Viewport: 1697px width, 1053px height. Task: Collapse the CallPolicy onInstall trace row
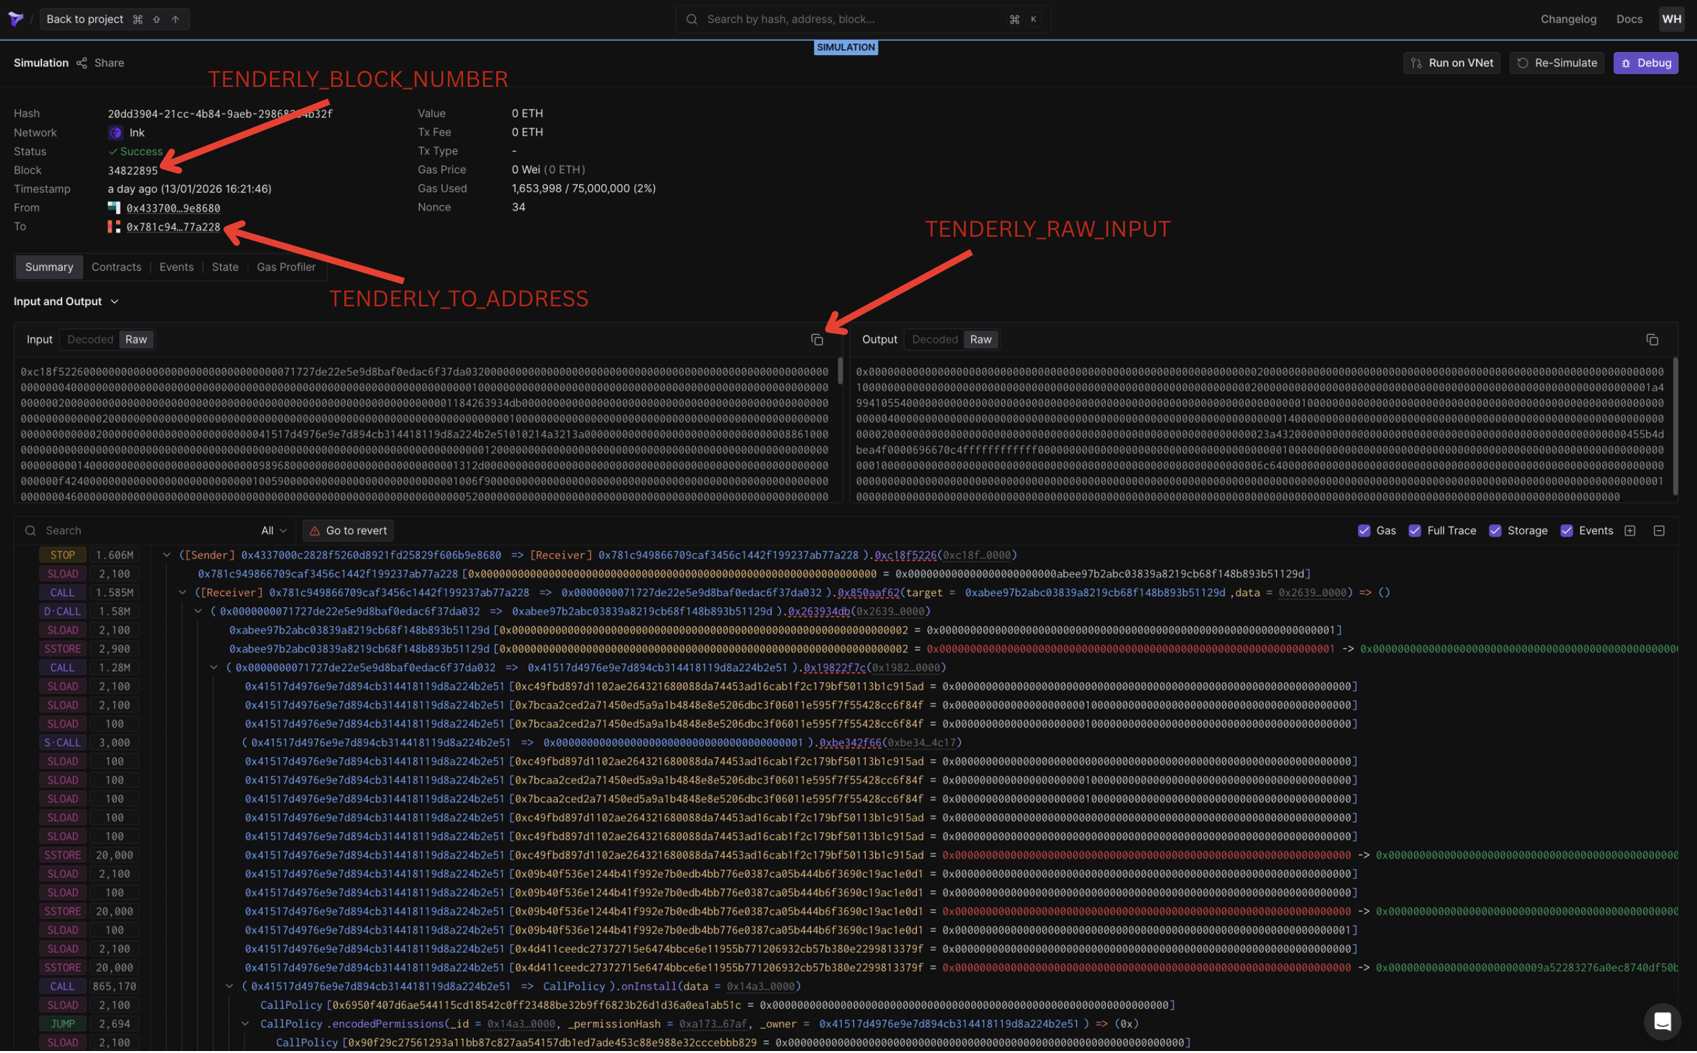tap(229, 987)
